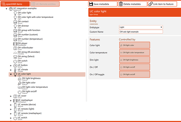Click the cube icon beside UC integration examples
This screenshot has height=122, width=181.
(11, 9)
